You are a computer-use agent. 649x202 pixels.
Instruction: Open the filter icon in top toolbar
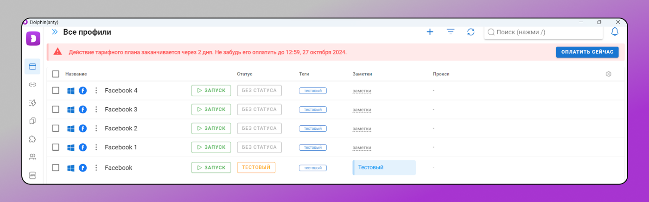click(450, 32)
